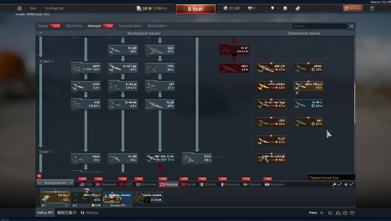Open the Battle Pass ticket icon
Screen dimensions: 391x221
(298, 8)
